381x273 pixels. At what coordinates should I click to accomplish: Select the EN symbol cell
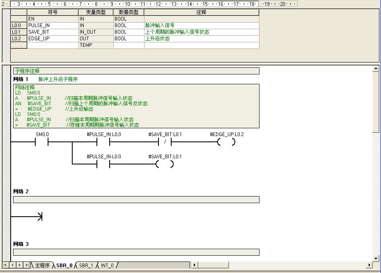point(53,19)
